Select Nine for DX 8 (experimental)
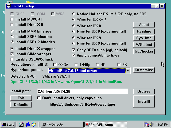171x128 pixels. coord(74,31)
